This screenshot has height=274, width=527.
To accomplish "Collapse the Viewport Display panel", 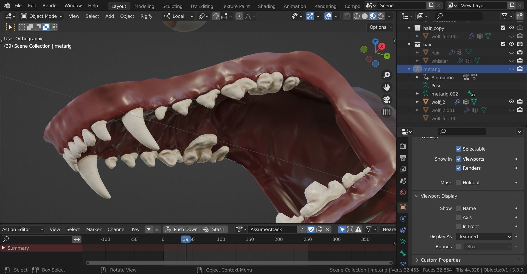I will [x=417, y=196].
